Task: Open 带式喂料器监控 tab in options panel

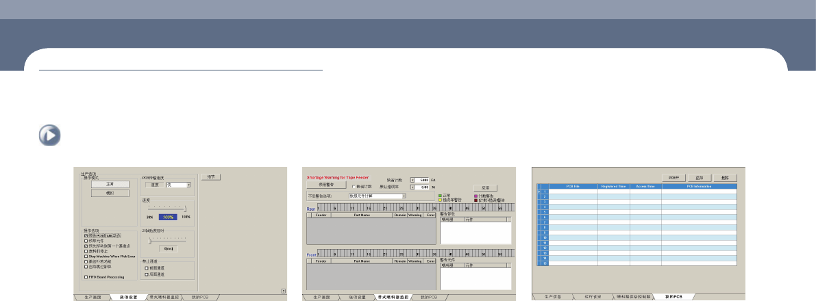Action: [163, 297]
